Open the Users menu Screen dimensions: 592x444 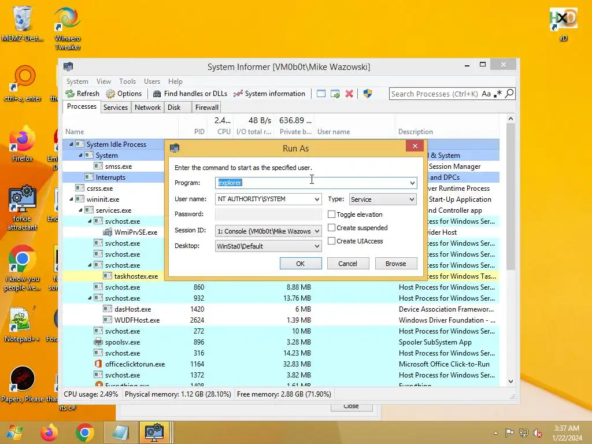point(152,82)
